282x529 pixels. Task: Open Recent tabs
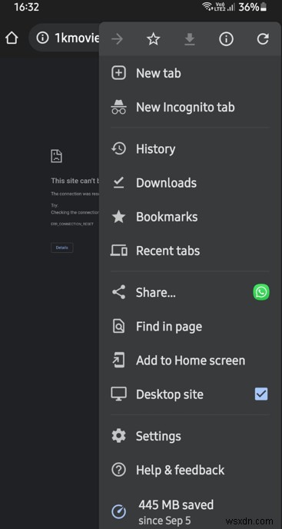(x=190, y=251)
